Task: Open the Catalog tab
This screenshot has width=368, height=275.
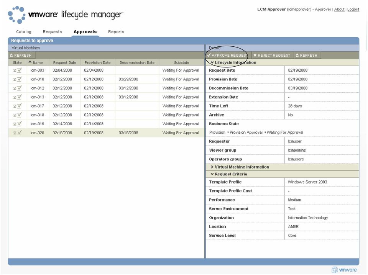Action: (x=24, y=32)
